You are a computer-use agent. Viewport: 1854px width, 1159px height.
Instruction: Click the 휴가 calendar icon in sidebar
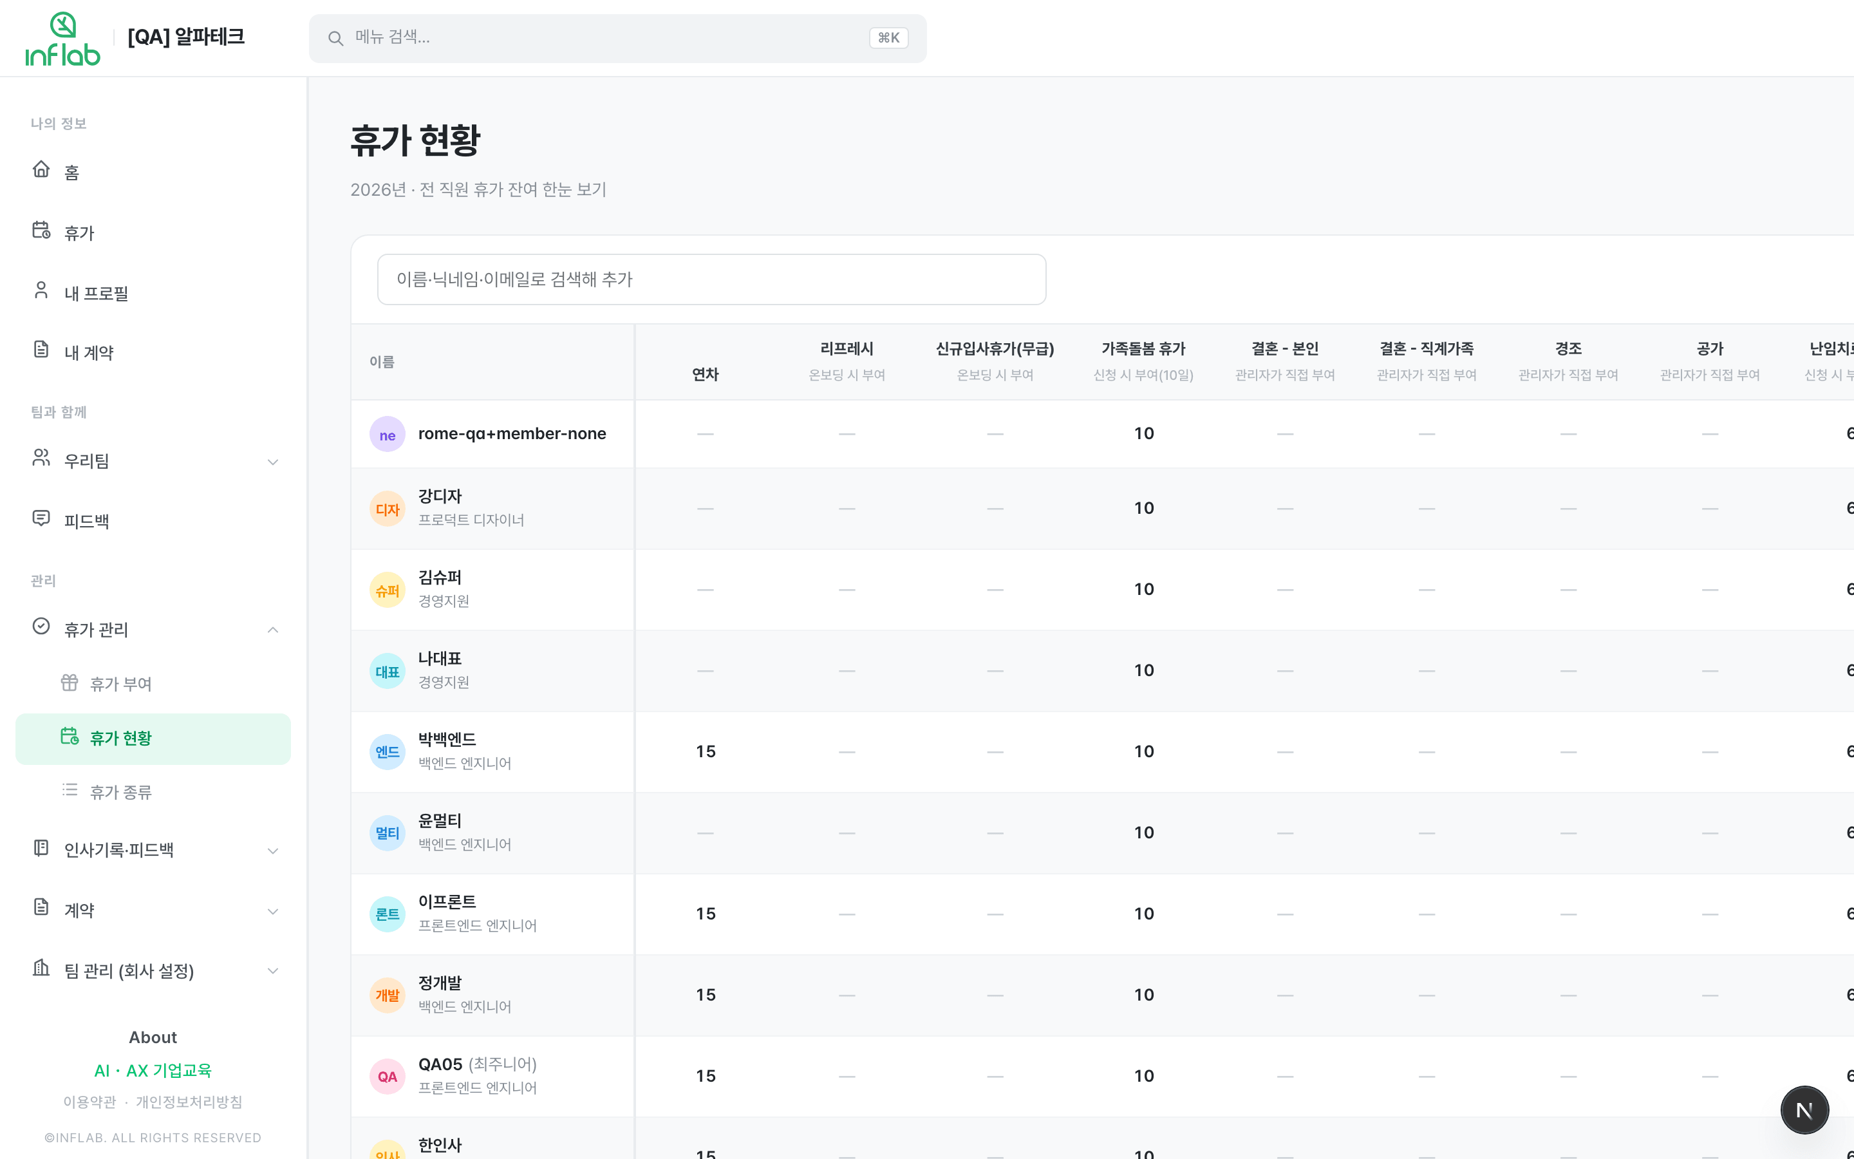pos(41,230)
